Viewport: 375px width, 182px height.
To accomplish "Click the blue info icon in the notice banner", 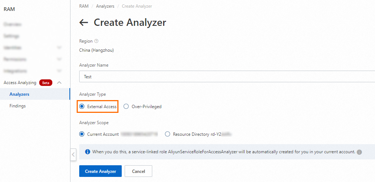I will tap(87, 152).
